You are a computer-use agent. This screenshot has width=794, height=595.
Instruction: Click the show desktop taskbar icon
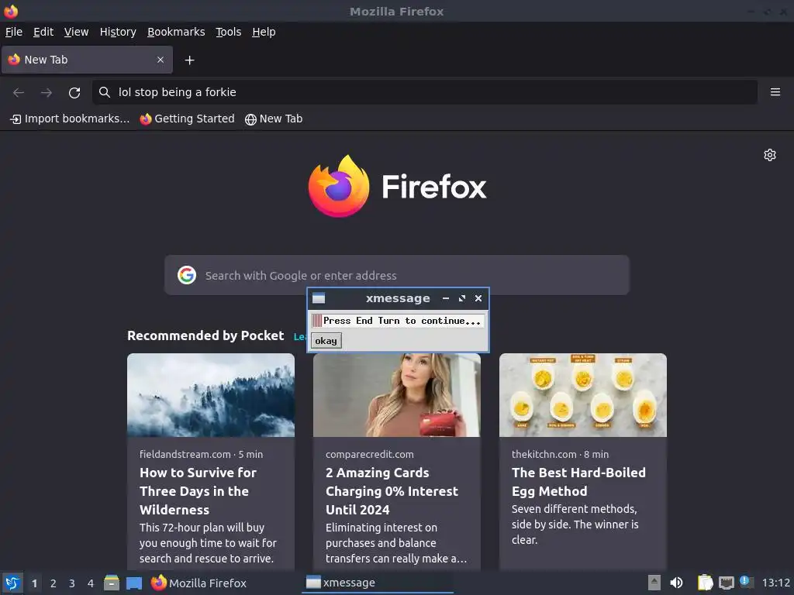pos(134,583)
